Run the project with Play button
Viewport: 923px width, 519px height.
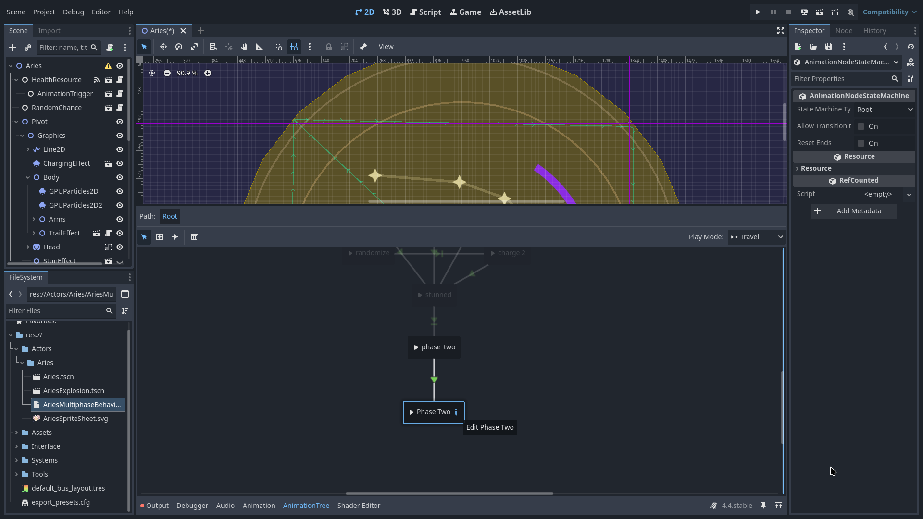coord(758,12)
